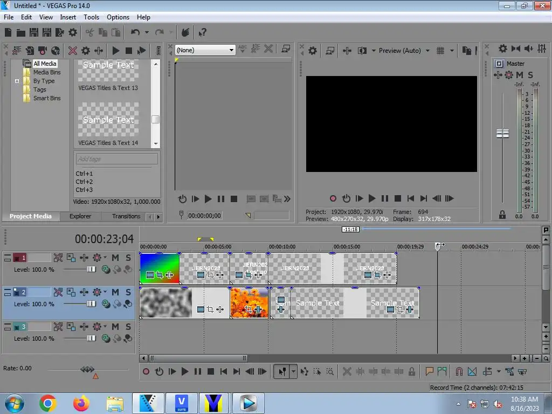Screen dimensions: 552x414
Task: Insert Region icon in timeline toolbar
Action: pyautogui.click(x=442, y=371)
